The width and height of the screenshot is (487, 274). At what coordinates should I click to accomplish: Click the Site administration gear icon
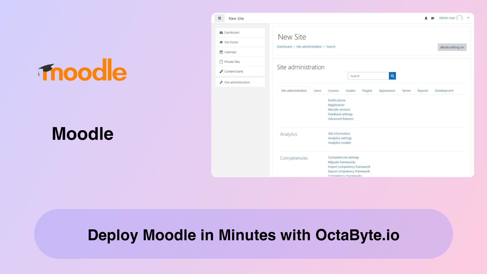[221, 82]
